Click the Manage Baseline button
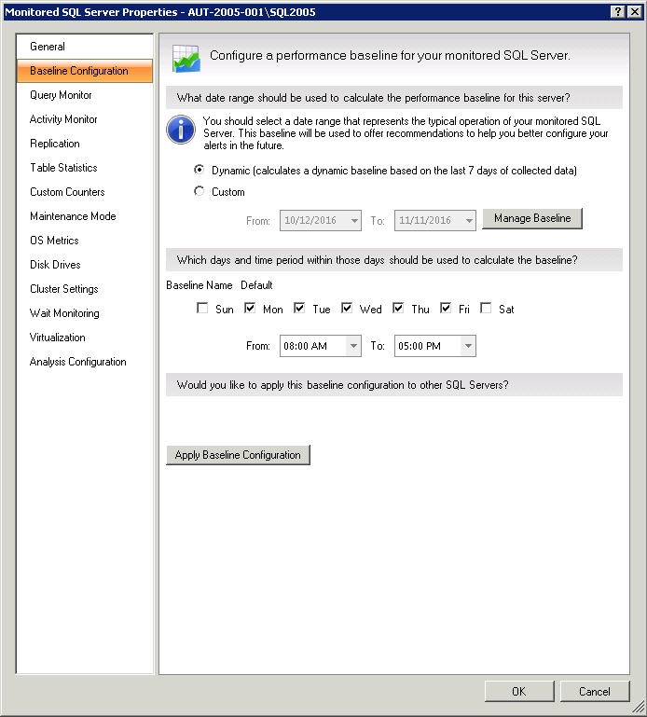This screenshot has width=647, height=717. [x=532, y=218]
